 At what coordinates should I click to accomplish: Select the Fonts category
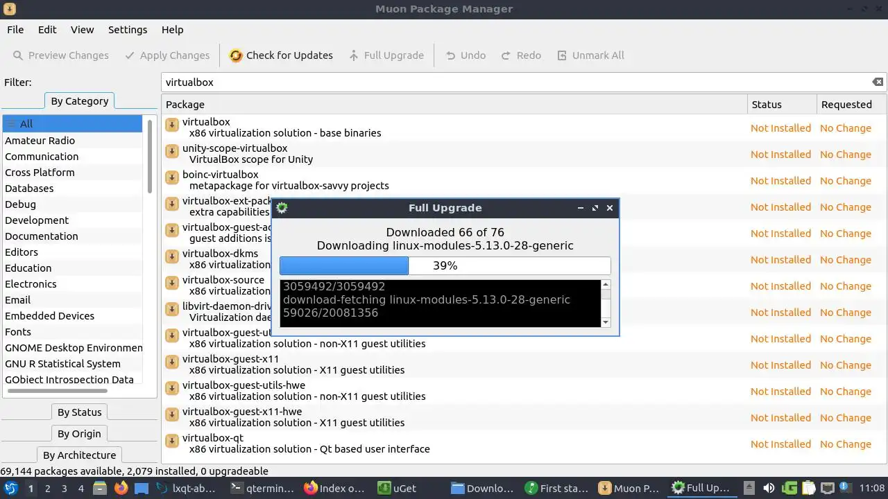click(x=72, y=331)
